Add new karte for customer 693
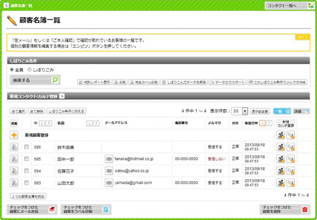This screenshot has width=317, height=220. [291, 183]
